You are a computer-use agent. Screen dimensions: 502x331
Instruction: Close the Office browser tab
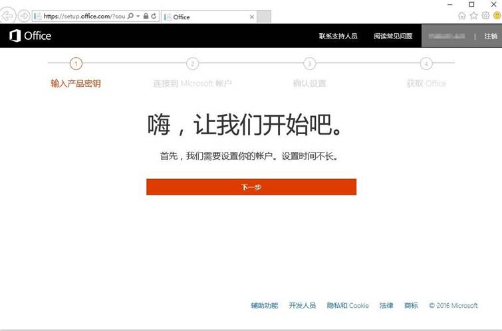252,17
